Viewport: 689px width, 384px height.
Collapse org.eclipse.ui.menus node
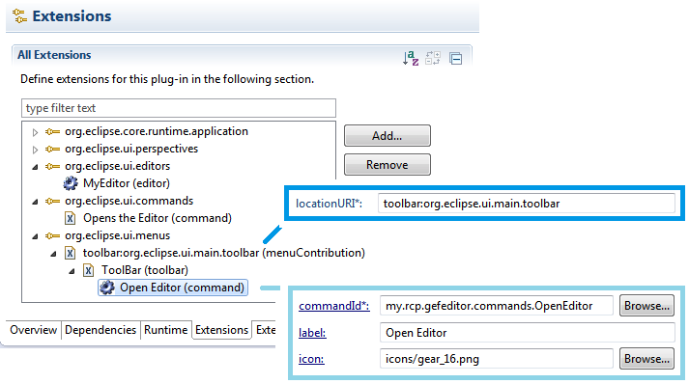pyautogui.click(x=35, y=236)
